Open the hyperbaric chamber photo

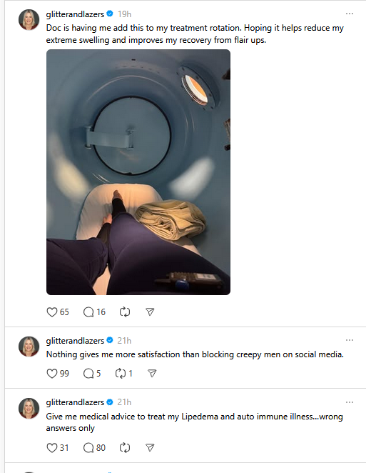coord(138,172)
